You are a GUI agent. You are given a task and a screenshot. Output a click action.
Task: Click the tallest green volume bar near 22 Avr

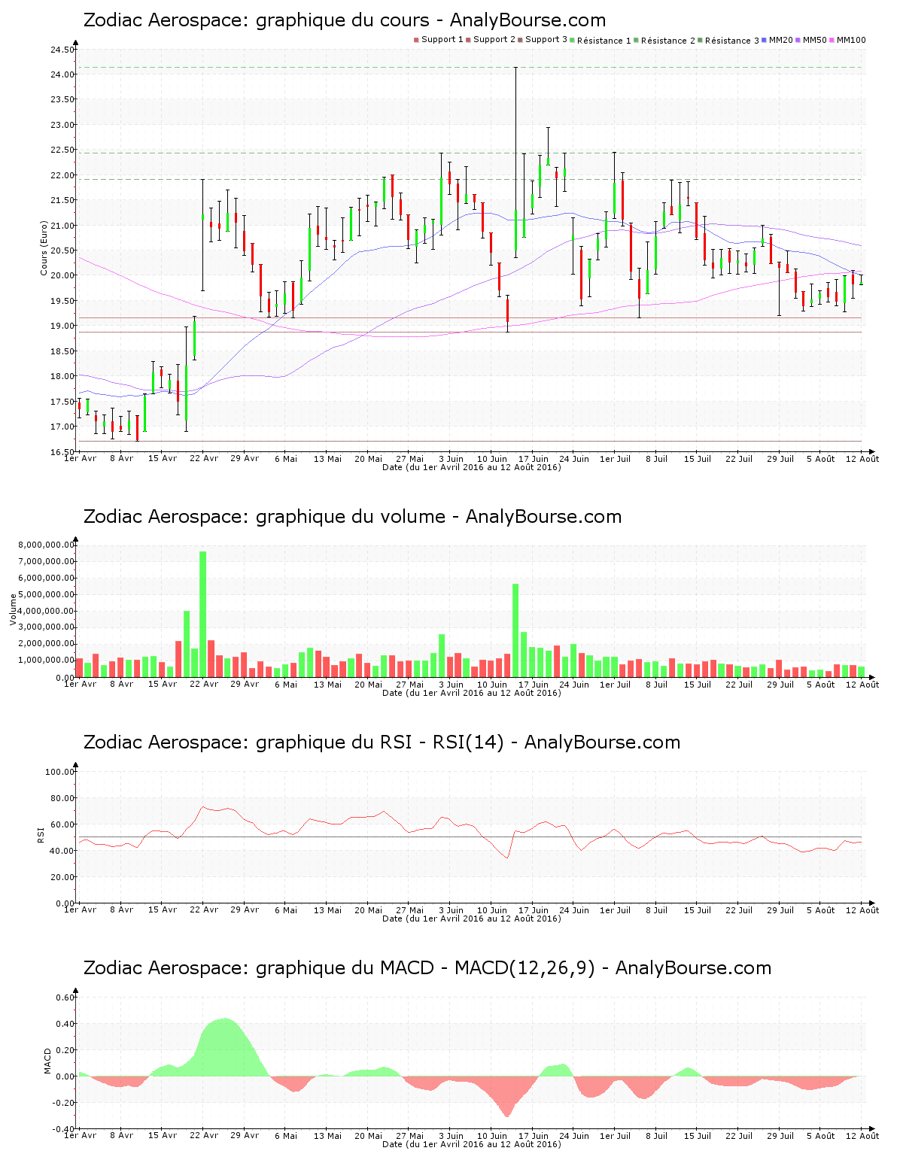[202, 614]
